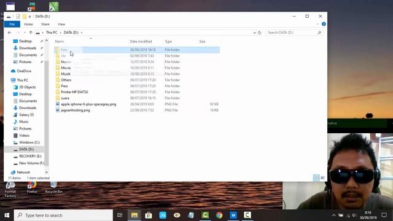Open the Customize Quick Access Toolbar dropdown
393x221 pixels.
[30, 17]
